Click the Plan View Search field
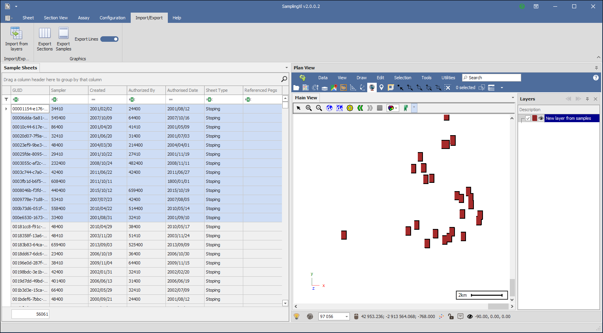Screen dimensions: 603x333 [x=494, y=78]
